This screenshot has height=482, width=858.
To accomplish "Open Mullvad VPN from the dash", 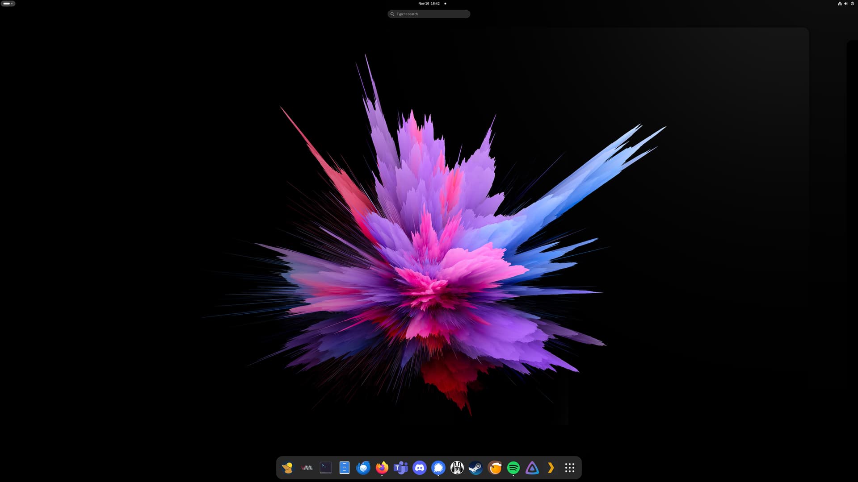I will (288, 468).
